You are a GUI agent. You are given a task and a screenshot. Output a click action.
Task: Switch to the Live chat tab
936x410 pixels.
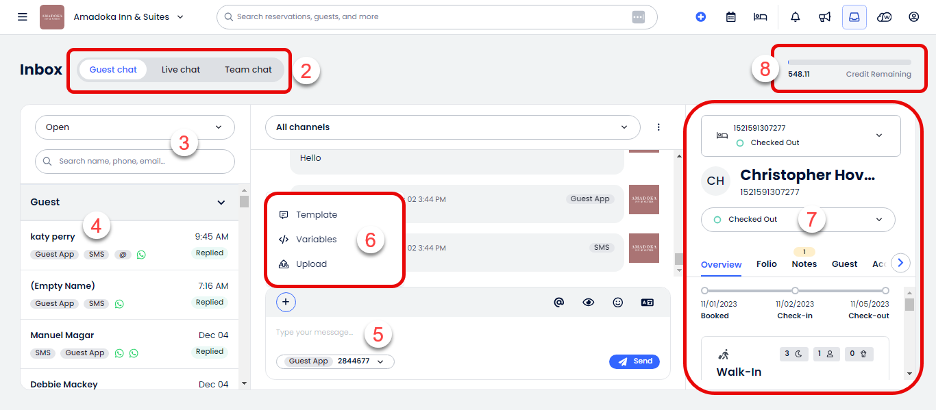(181, 69)
